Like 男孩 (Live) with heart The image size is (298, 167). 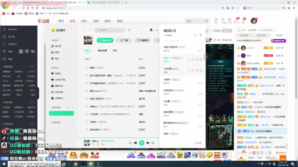87,91
